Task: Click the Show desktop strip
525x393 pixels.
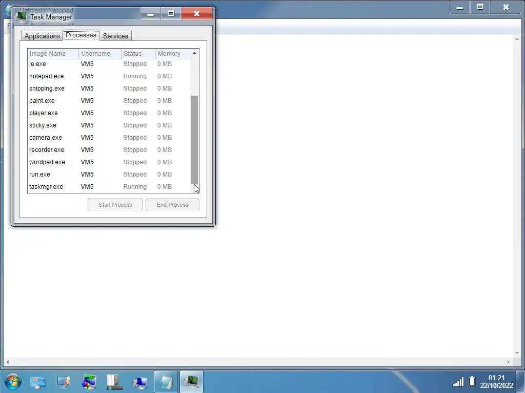Action: pyautogui.click(x=521, y=382)
